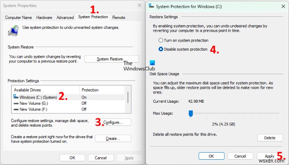Delete all restore points for this drive
Image resolution: width=289 pixels, height=165 pixels.
point(270,138)
